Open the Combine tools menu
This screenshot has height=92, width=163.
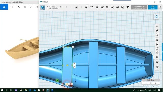tap(117, 7)
